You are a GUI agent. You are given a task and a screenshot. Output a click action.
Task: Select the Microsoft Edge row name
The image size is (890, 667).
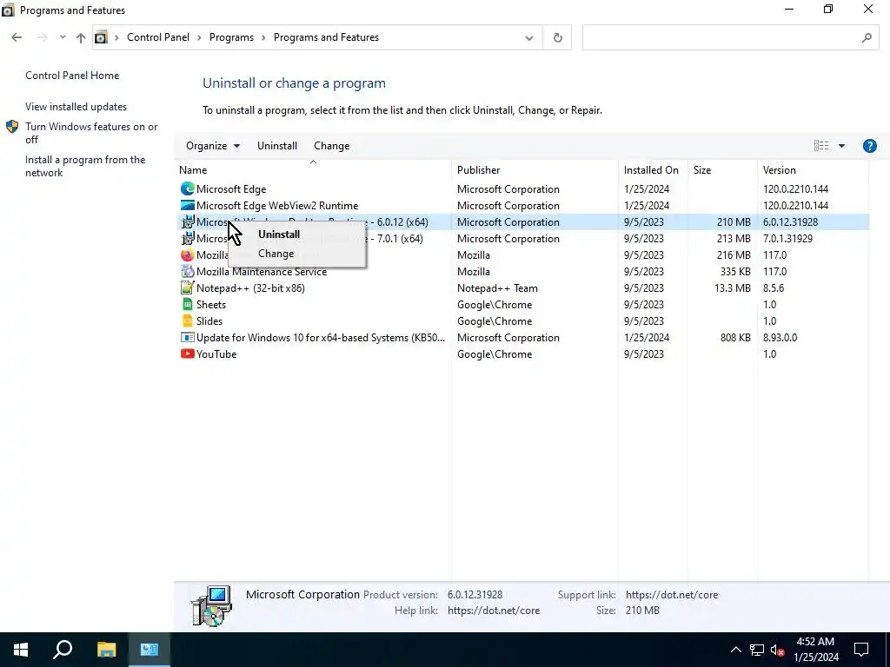point(231,188)
